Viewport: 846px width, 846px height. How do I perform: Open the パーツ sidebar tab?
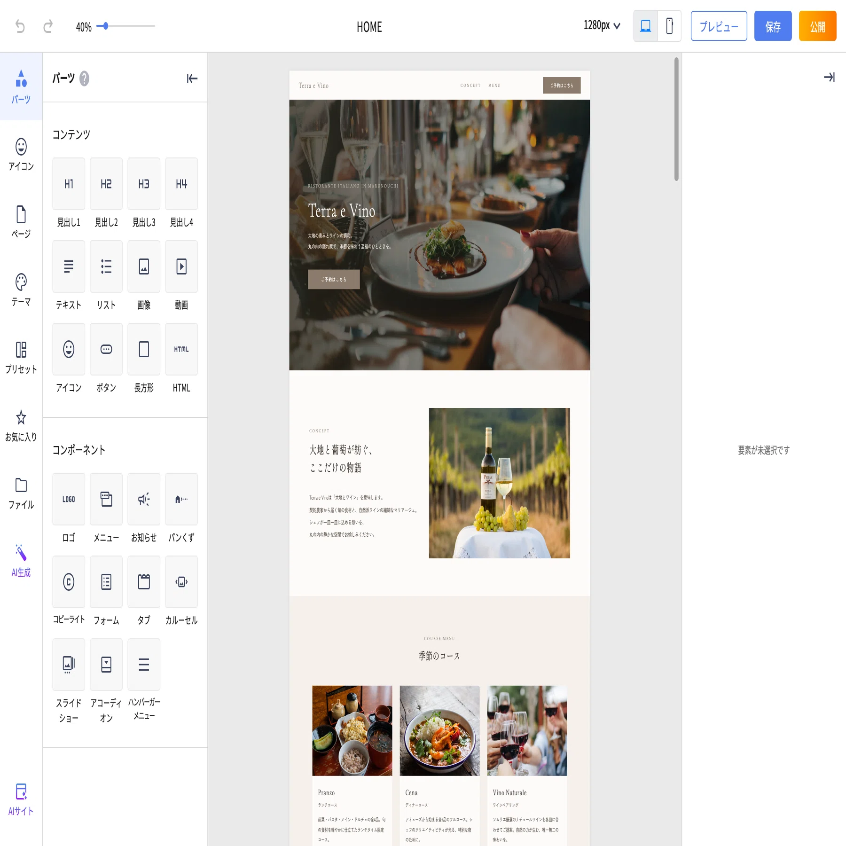coord(21,86)
